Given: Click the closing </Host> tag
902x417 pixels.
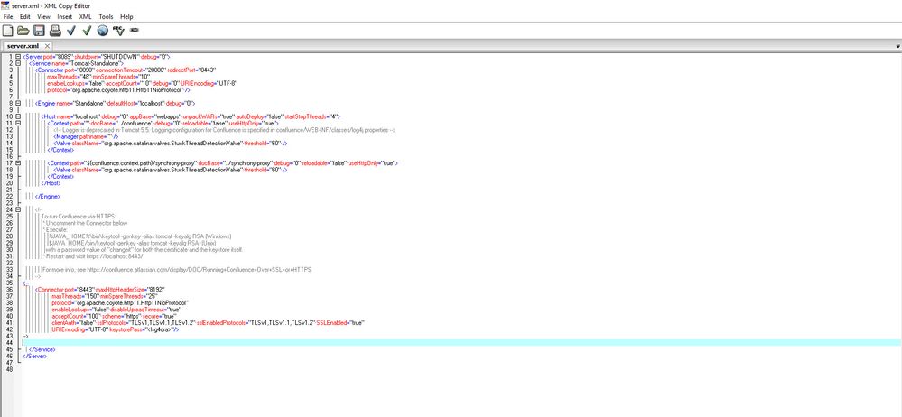Looking at the screenshot, I should [x=51, y=183].
